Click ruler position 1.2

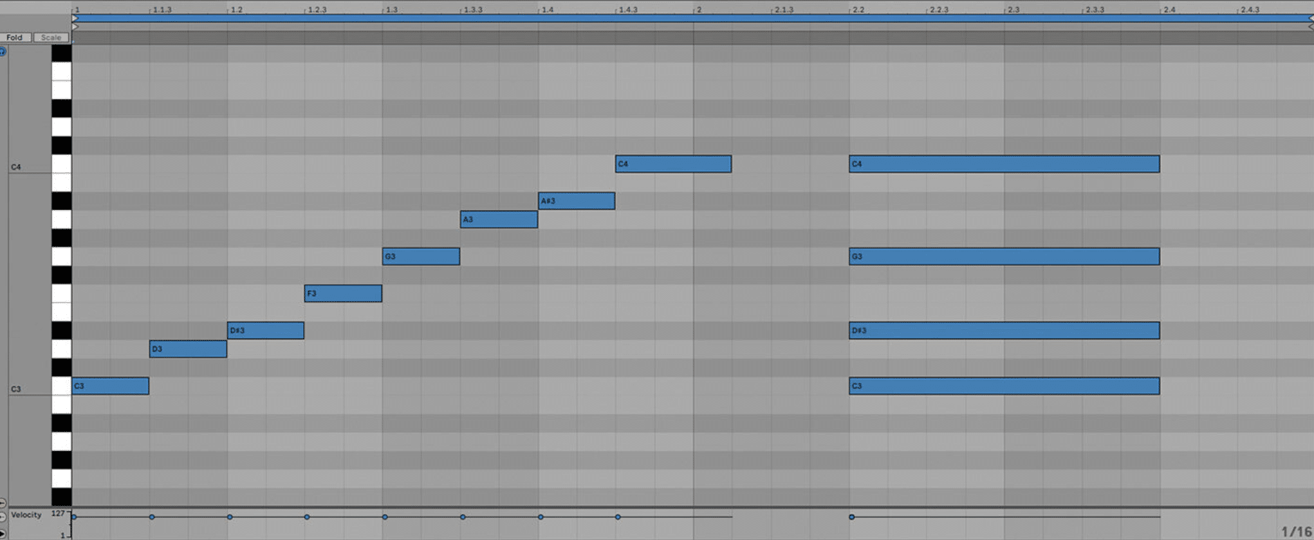(237, 10)
